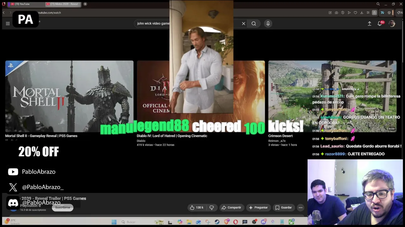Subscribe with the Suscribirse button
The height and width of the screenshot is (227, 405).
[x=63, y=207]
